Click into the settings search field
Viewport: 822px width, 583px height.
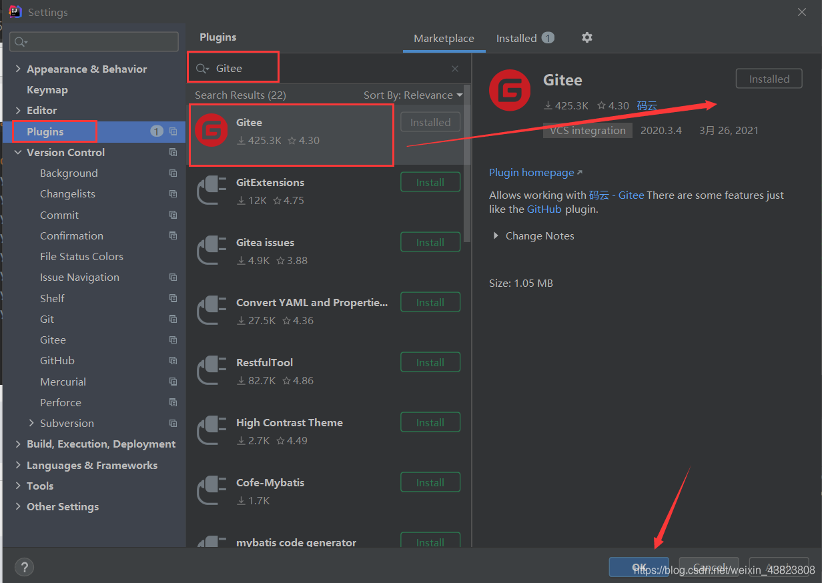click(94, 41)
